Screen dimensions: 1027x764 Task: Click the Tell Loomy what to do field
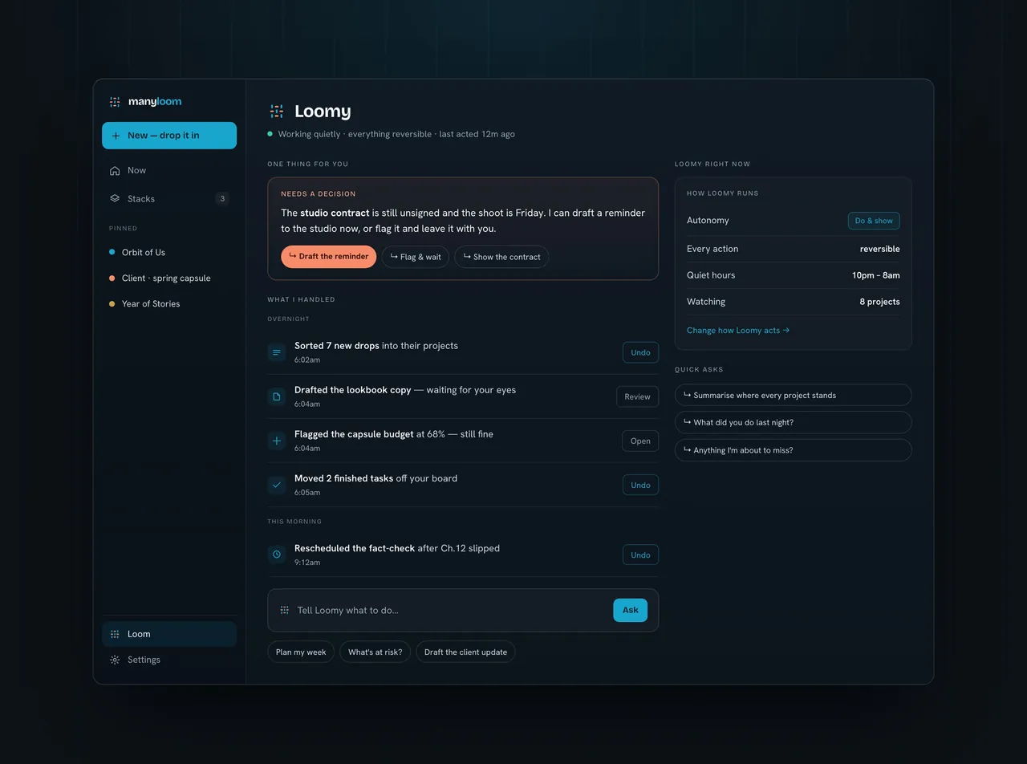(x=449, y=610)
